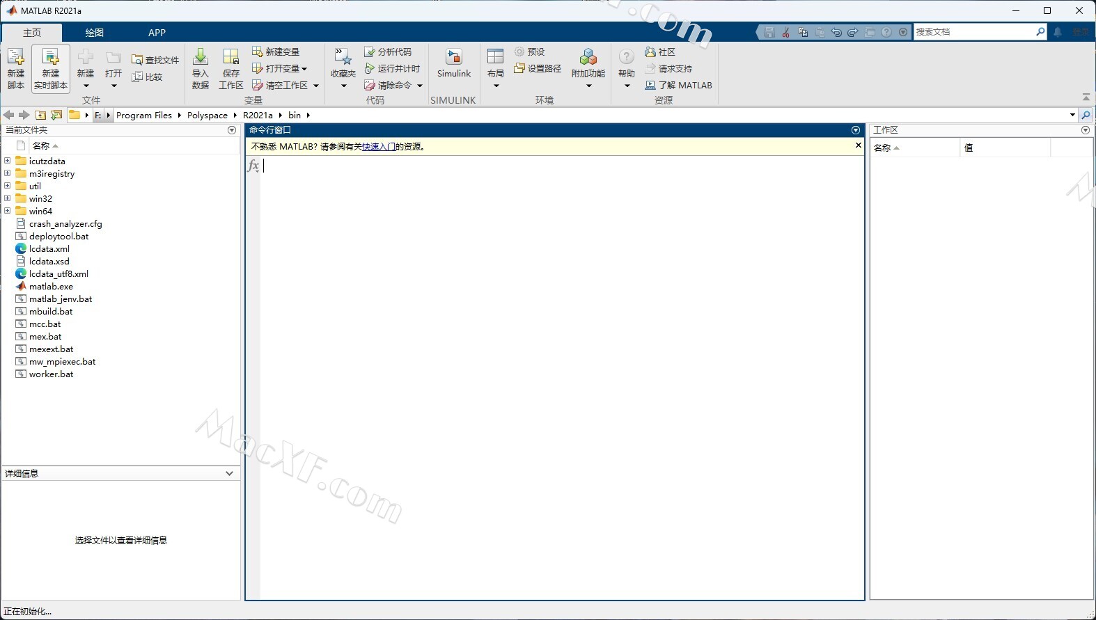Click Program Files in the address path
This screenshot has height=620, width=1096.
[144, 116]
